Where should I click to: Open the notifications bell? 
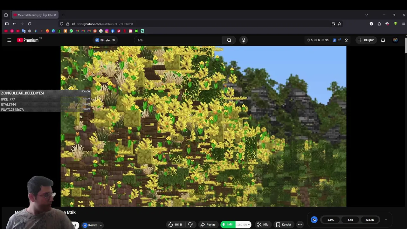383,40
